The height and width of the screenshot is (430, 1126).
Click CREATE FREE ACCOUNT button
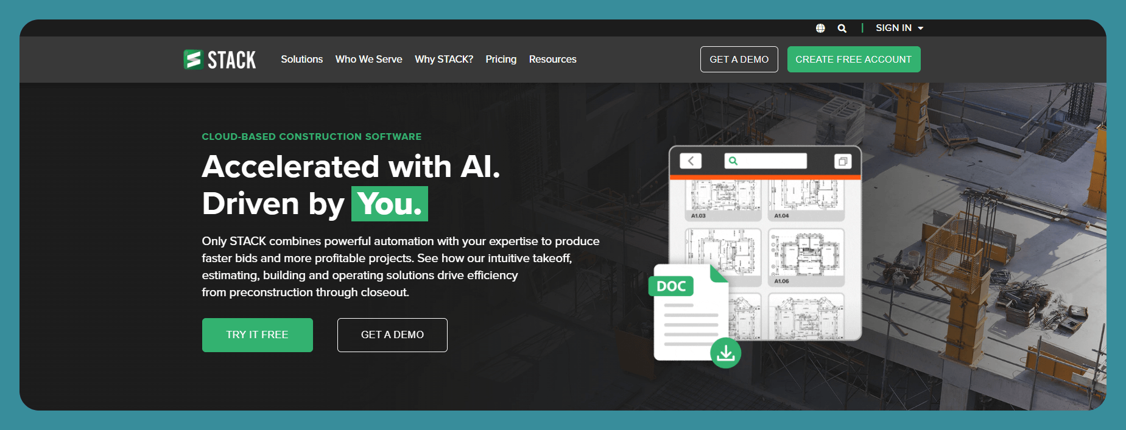[854, 59]
